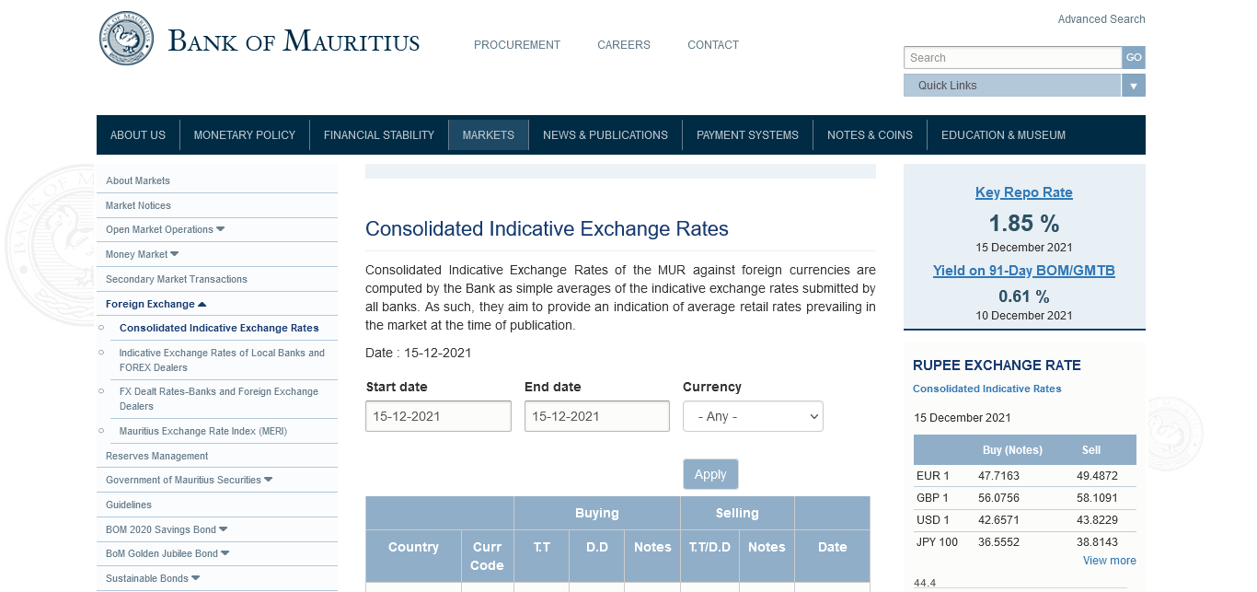Click the End date input field
This screenshot has height=592, width=1257.
[x=596, y=416]
